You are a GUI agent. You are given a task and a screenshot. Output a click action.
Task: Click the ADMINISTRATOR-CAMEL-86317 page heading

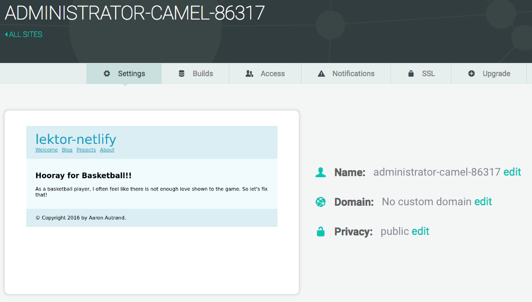point(135,13)
